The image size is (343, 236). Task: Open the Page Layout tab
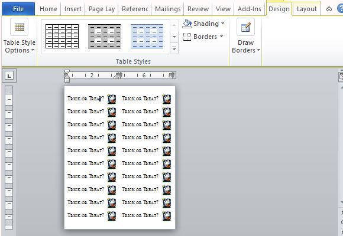(x=102, y=9)
